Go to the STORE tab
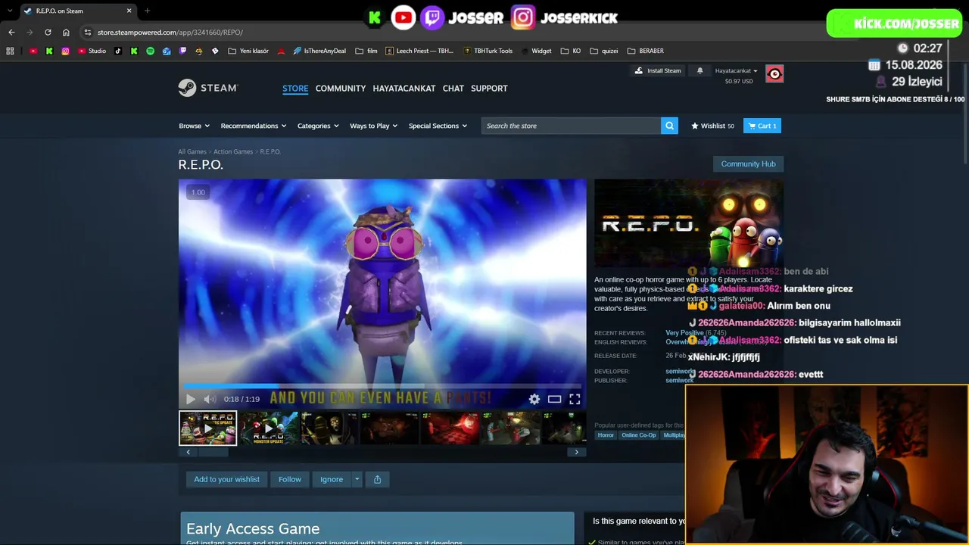The width and height of the screenshot is (969, 545). tap(295, 89)
